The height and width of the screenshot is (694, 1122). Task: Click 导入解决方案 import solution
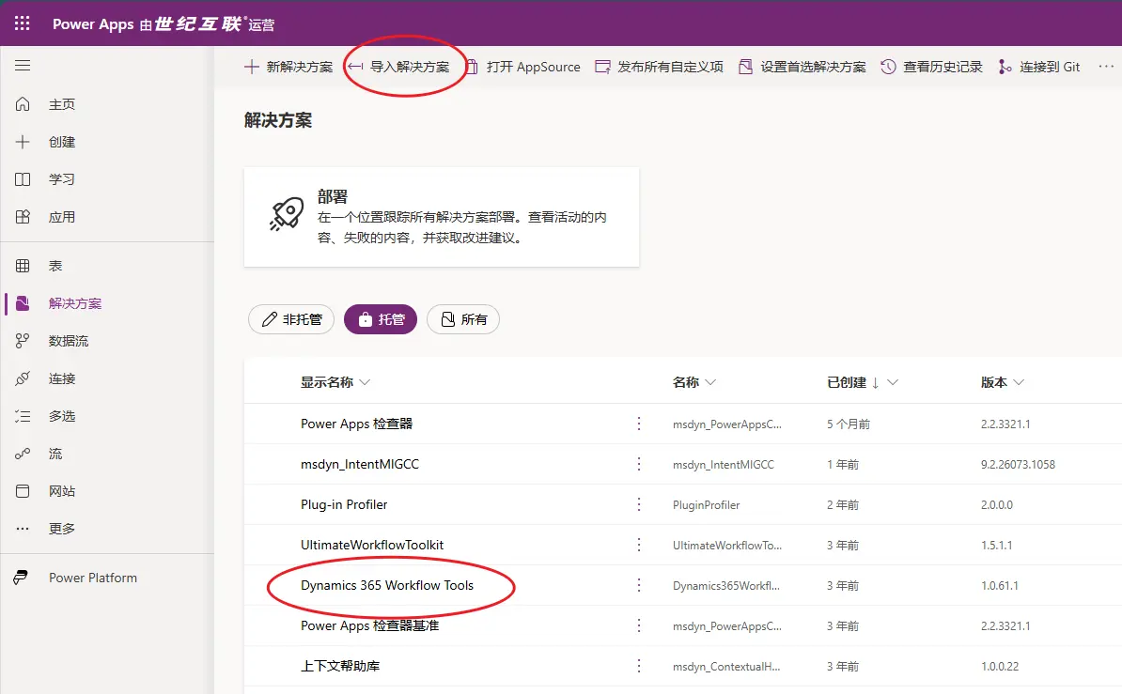398,67
